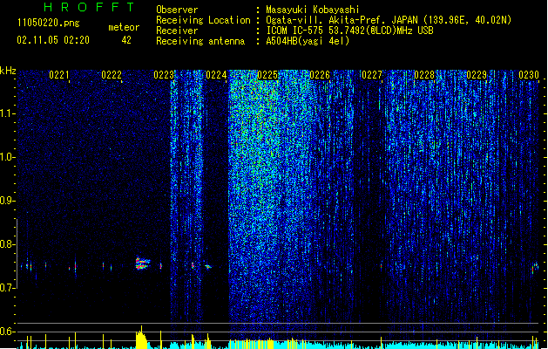Click the bright meteor echo before 0223
Screen dimensions: 548x349
click(x=142, y=263)
